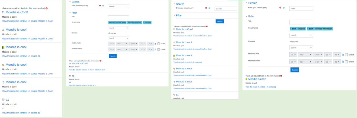Click the course icon next to 'c1' in the leftmost results panel
Screen dimensions: 357x118
(x=3, y=100)
